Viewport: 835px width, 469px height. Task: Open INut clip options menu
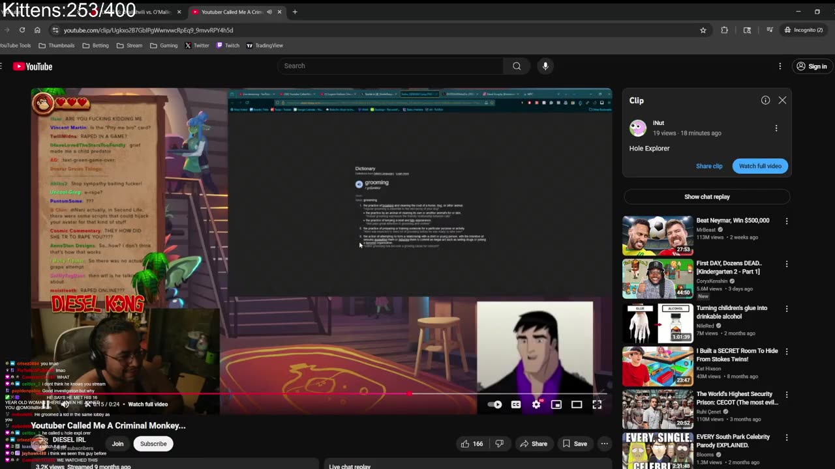coord(776,128)
